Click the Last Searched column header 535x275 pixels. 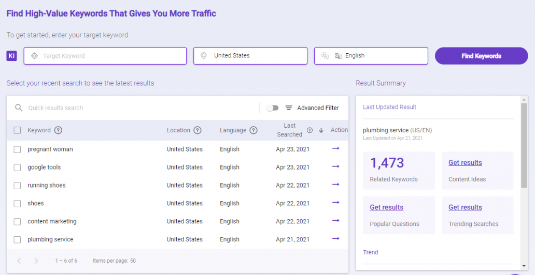[x=290, y=130]
